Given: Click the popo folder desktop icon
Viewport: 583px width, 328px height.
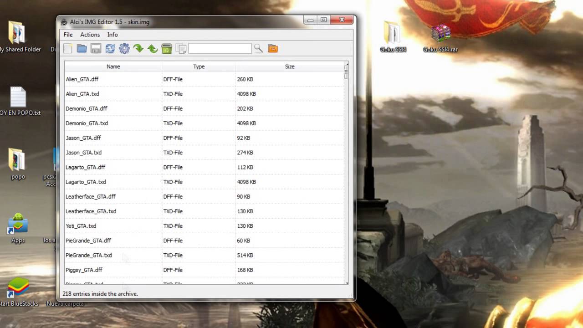Looking at the screenshot, I should pyautogui.click(x=18, y=164).
